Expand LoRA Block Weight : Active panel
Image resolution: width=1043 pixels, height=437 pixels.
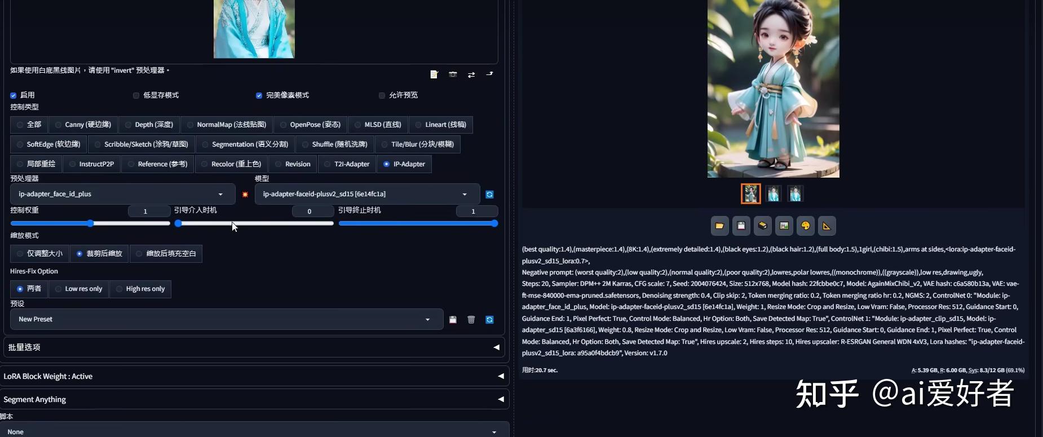254,376
